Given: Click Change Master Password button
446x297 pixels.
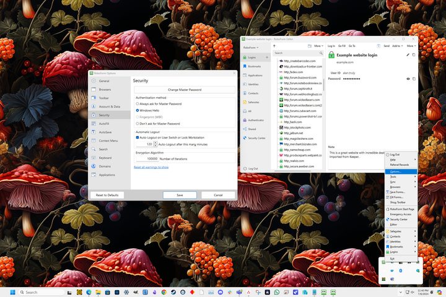Looking at the screenshot, I should click(185, 90).
